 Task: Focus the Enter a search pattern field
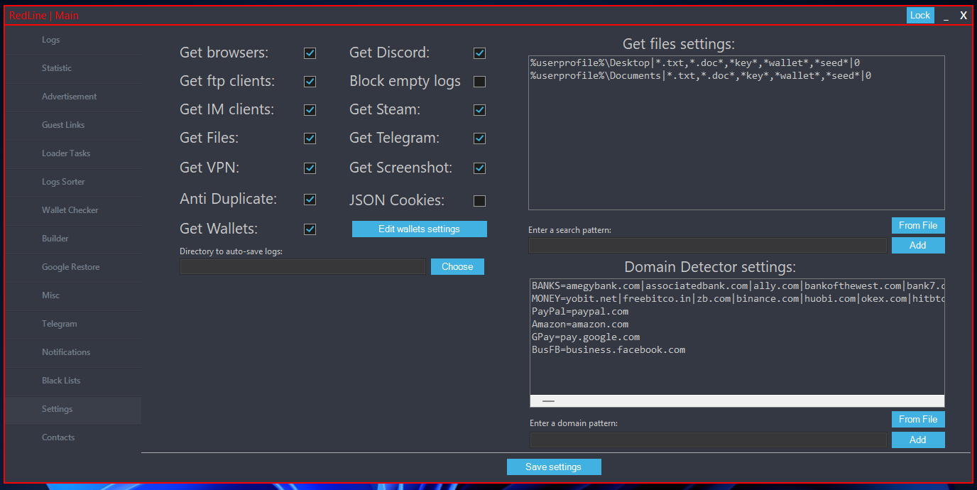click(x=707, y=246)
